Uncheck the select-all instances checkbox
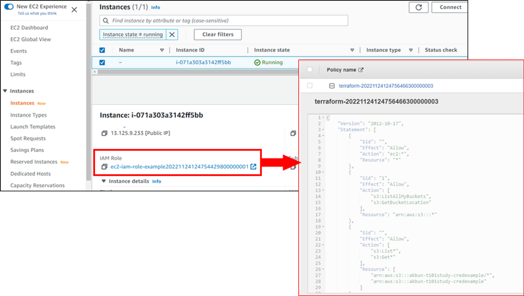The height and width of the screenshot is (296, 524). (102, 50)
